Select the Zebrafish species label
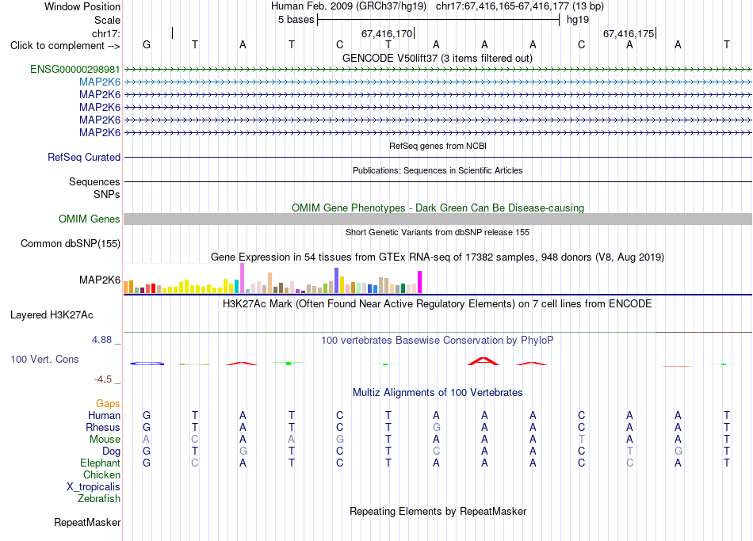Screen dimensions: 753x541 click(99, 499)
